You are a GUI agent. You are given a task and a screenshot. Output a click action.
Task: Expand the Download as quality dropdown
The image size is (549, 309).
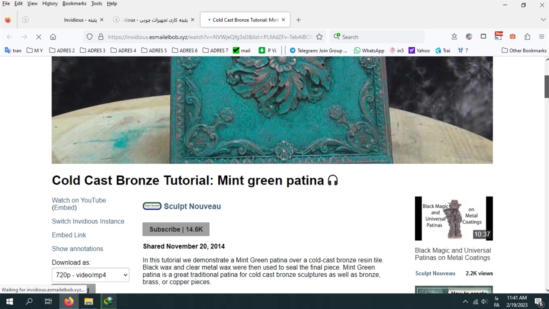point(90,275)
